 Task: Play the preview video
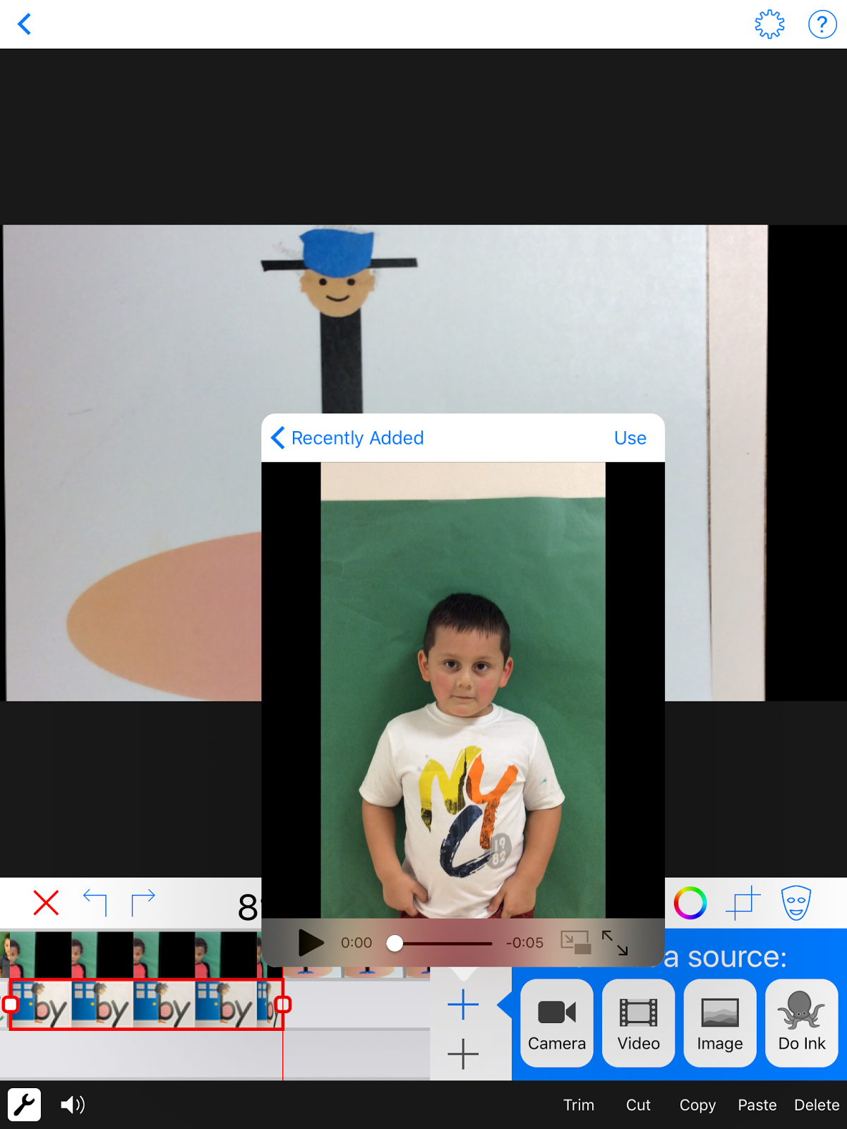311,942
